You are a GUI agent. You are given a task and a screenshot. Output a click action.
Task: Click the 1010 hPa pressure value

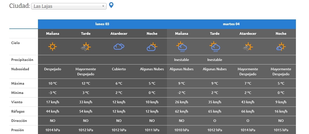[182, 130]
